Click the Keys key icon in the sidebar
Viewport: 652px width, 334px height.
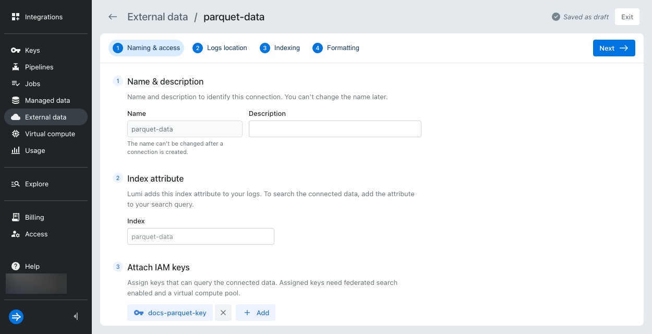pos(16,50)
